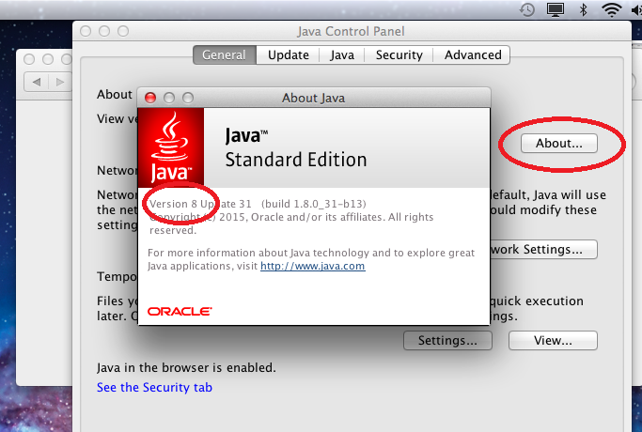Click the View... button
The image size is (642, 432).
[553, 340]
